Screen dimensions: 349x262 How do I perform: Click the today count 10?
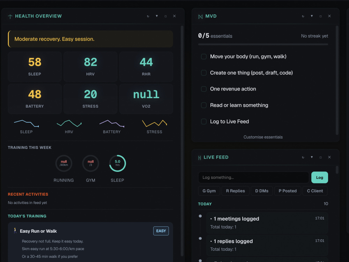click(x=326, y=204)
